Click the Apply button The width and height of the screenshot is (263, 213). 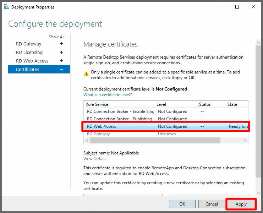[241, 204]
